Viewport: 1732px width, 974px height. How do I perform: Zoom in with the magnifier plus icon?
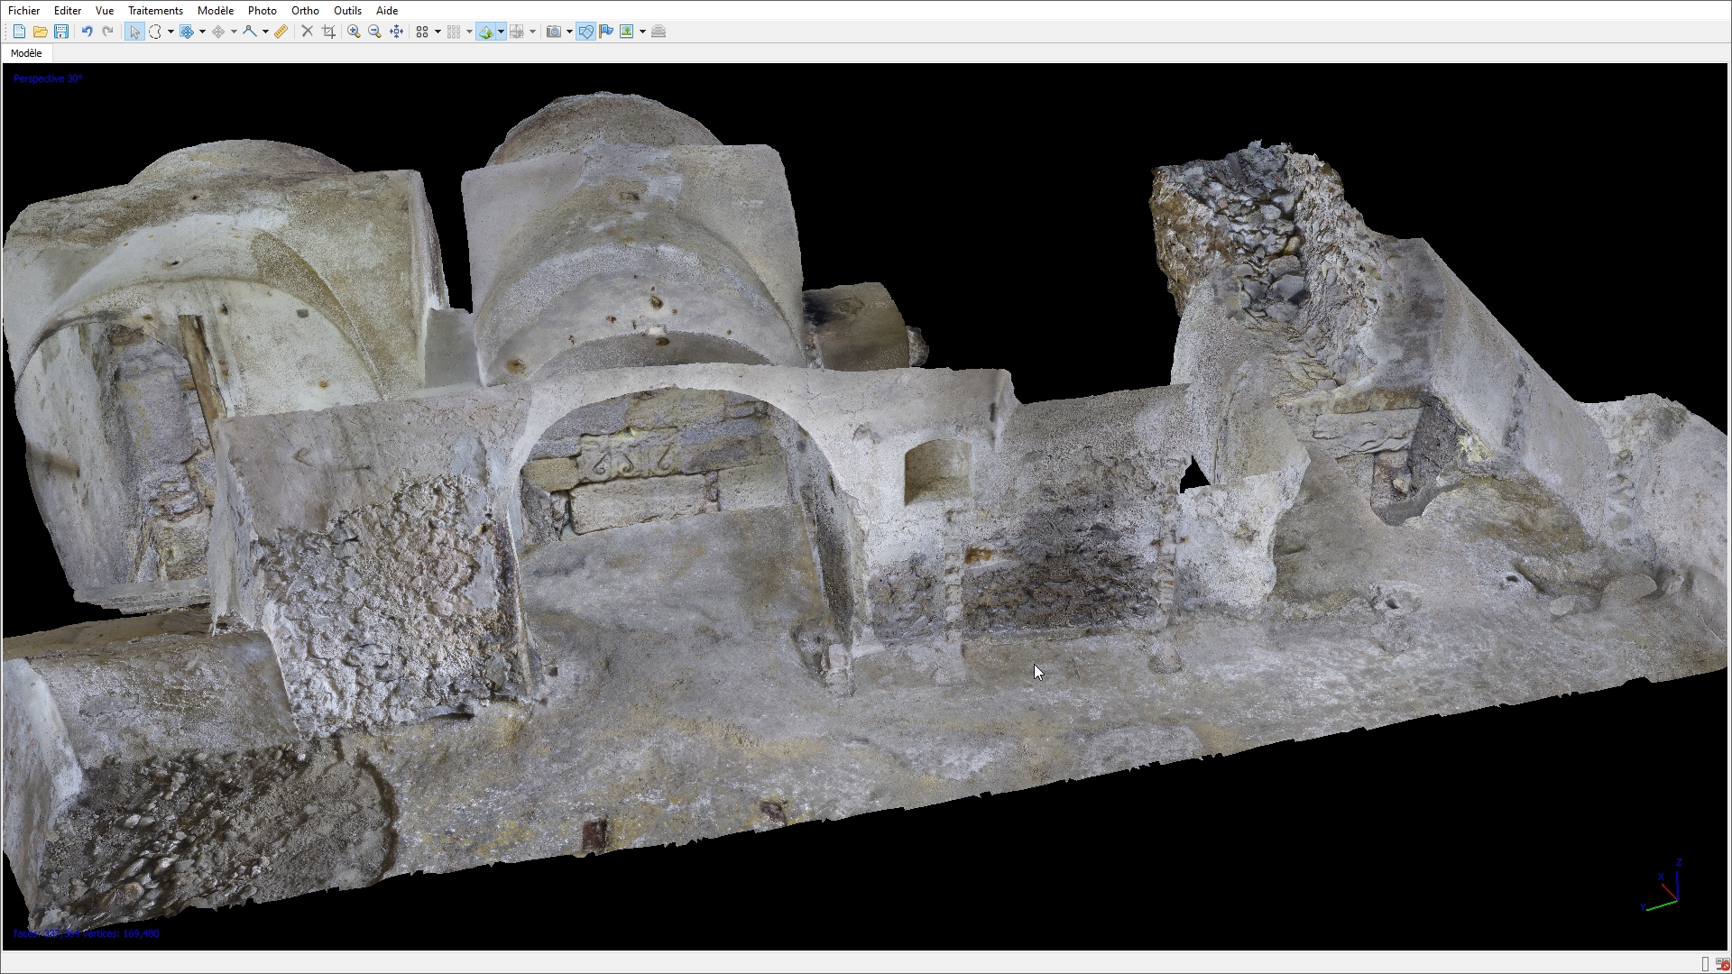coord(354,32)
